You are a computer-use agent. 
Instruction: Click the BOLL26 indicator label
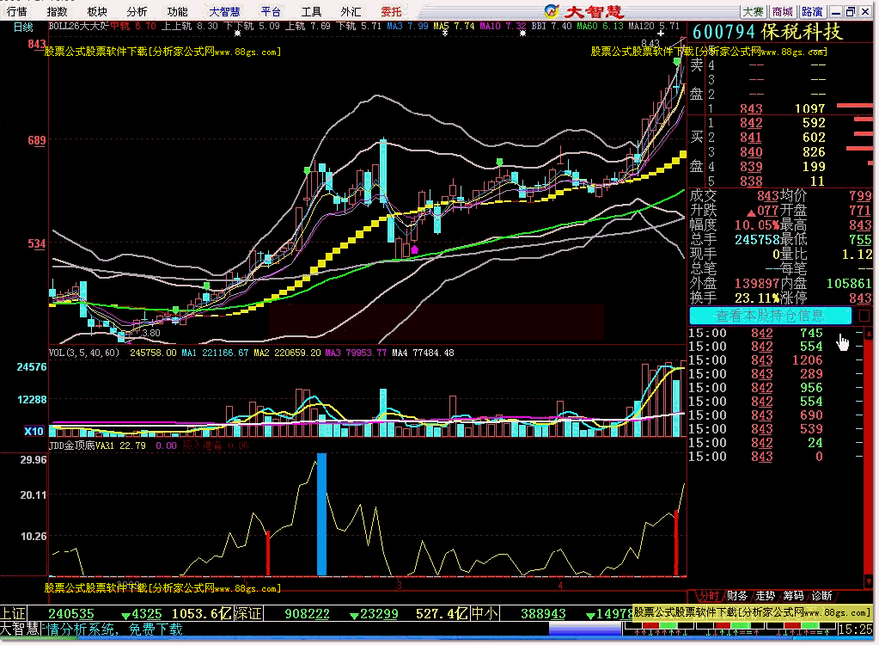point(78,26)
